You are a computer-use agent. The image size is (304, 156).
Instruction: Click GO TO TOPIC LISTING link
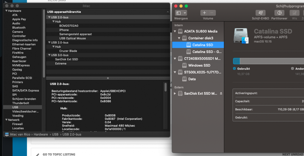(x=59, y=154)
